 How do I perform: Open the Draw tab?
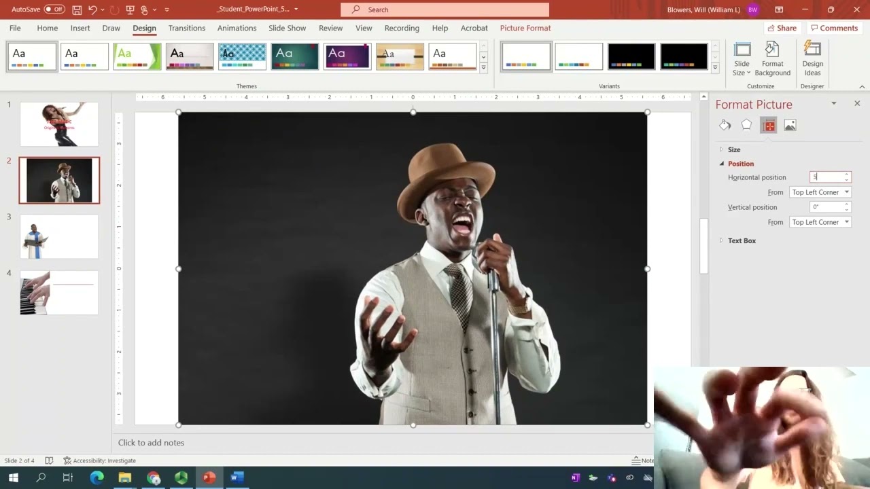click(x=111, y=28)
